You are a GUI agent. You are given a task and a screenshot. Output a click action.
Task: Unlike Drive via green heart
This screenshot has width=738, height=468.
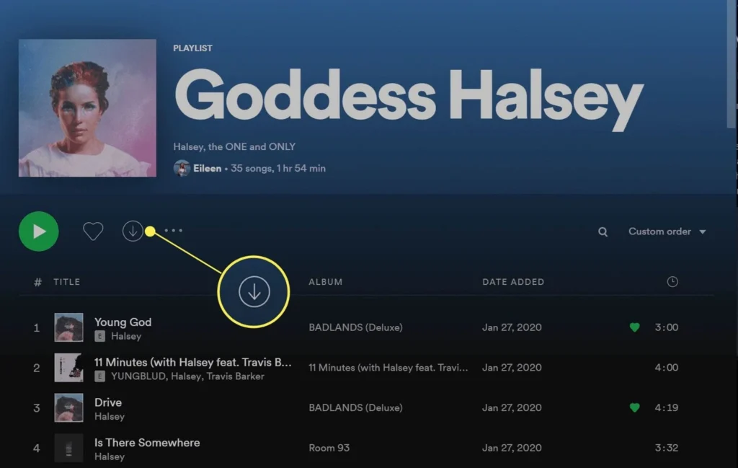pos(634,407)
